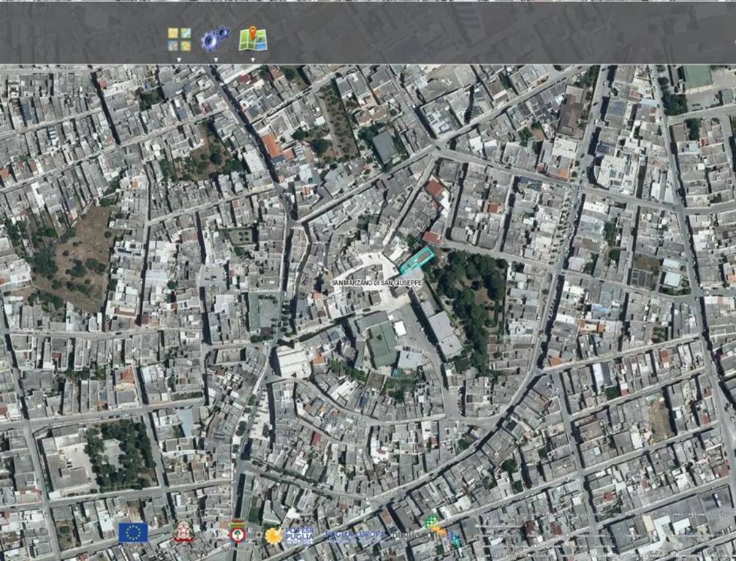
Task: Open the blue gears tools icon
Action: pos(216,39)
